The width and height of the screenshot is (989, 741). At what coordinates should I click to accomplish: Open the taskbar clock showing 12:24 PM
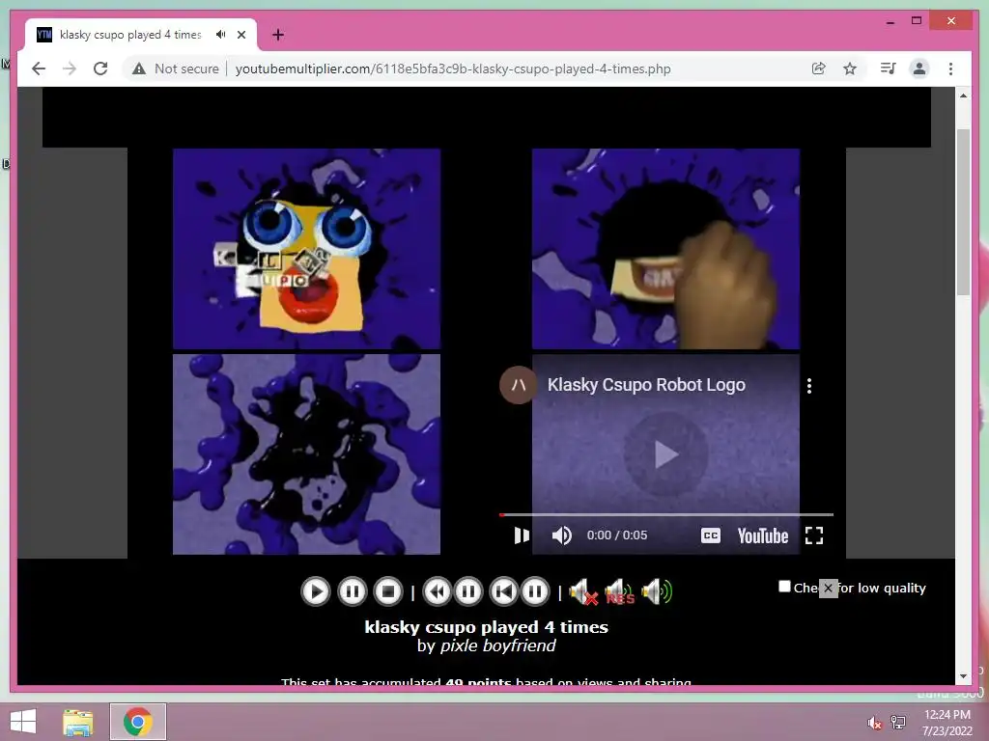pyautogui.click(x=947, y=723)
